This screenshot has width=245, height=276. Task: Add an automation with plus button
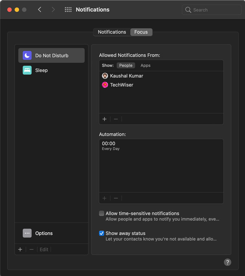coord(105,198)
